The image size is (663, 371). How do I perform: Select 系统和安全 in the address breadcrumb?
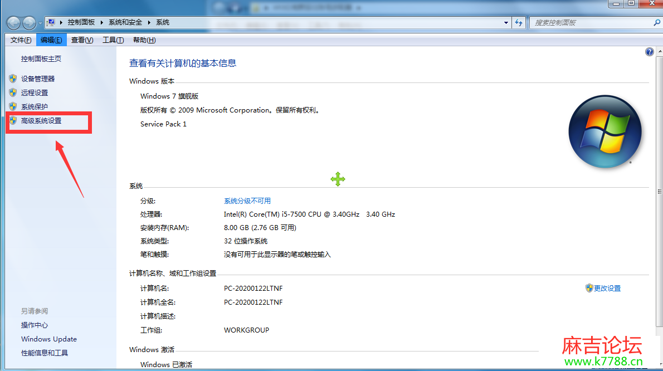click(125, 22)
